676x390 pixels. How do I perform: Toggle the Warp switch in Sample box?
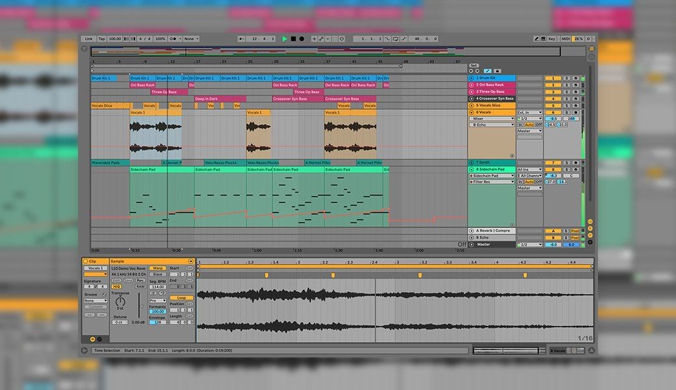click(x=157, y=268)
